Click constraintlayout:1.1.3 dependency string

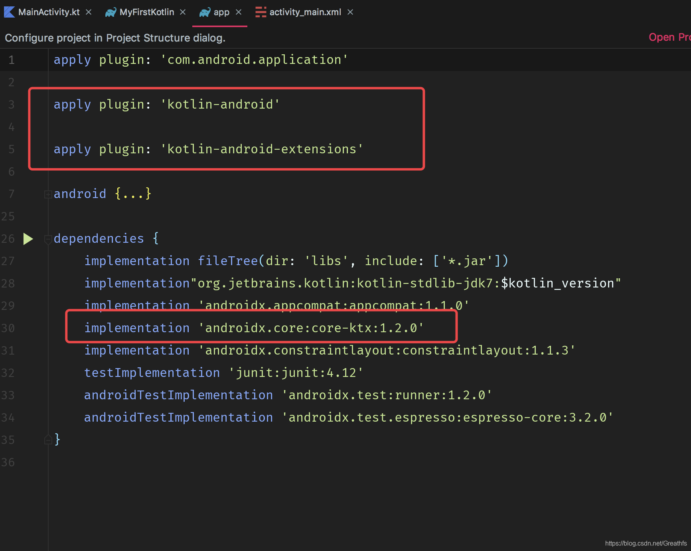coord(387,350)
